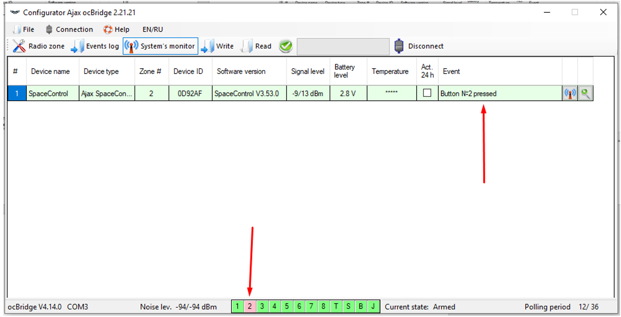Maximize the Configurator window

[575, 12]
